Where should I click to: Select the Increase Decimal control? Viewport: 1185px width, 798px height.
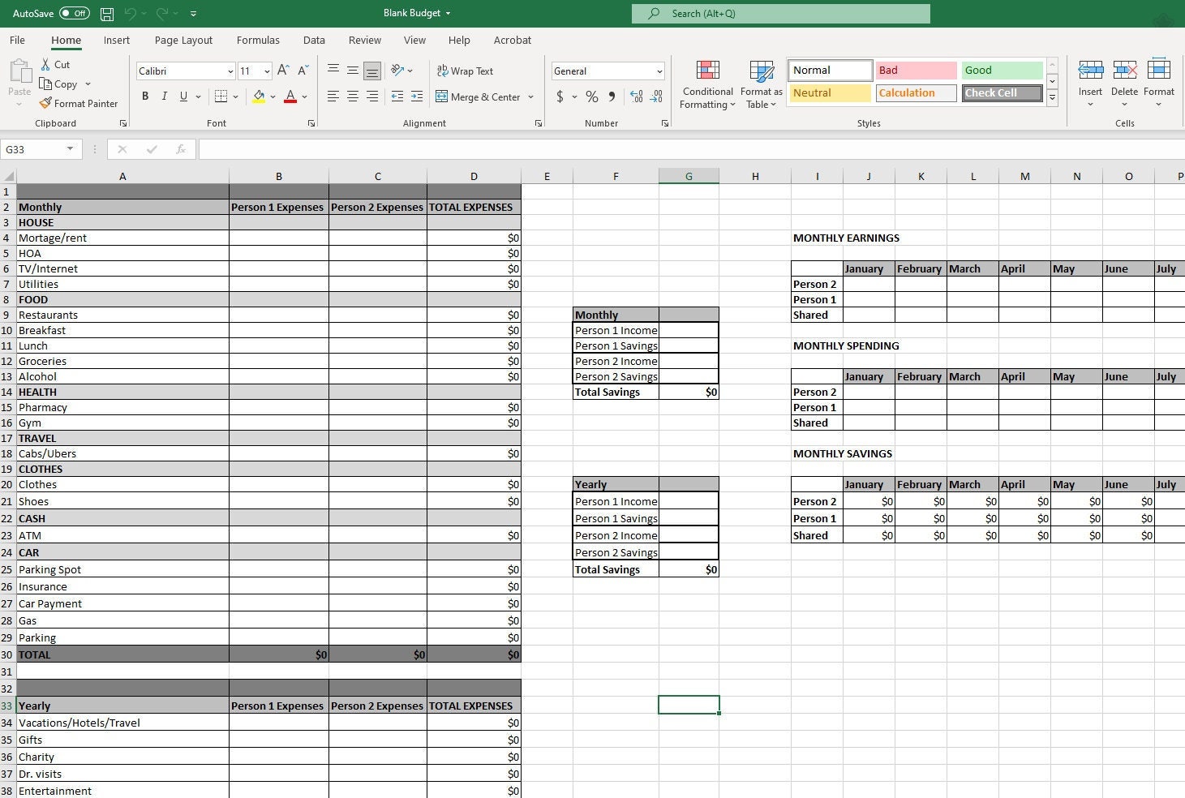(635, 97)
